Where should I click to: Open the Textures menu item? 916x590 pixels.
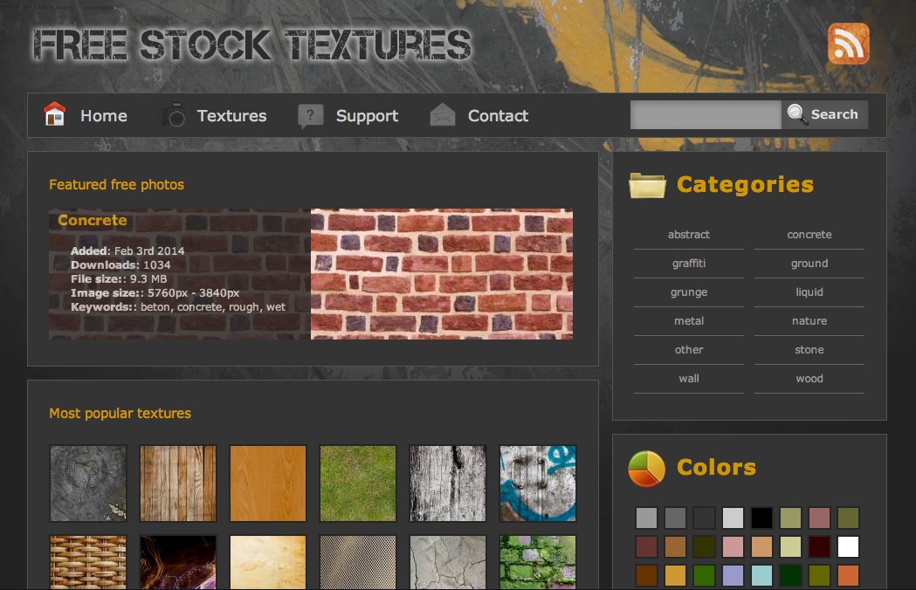[231, 116]
